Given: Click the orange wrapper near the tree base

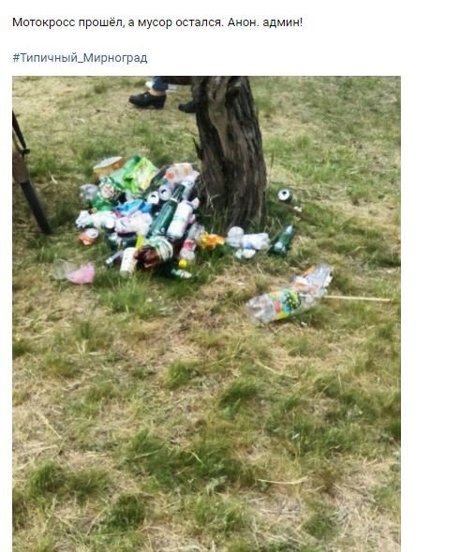Looking at the screenshot, I should tap(211, 241).
